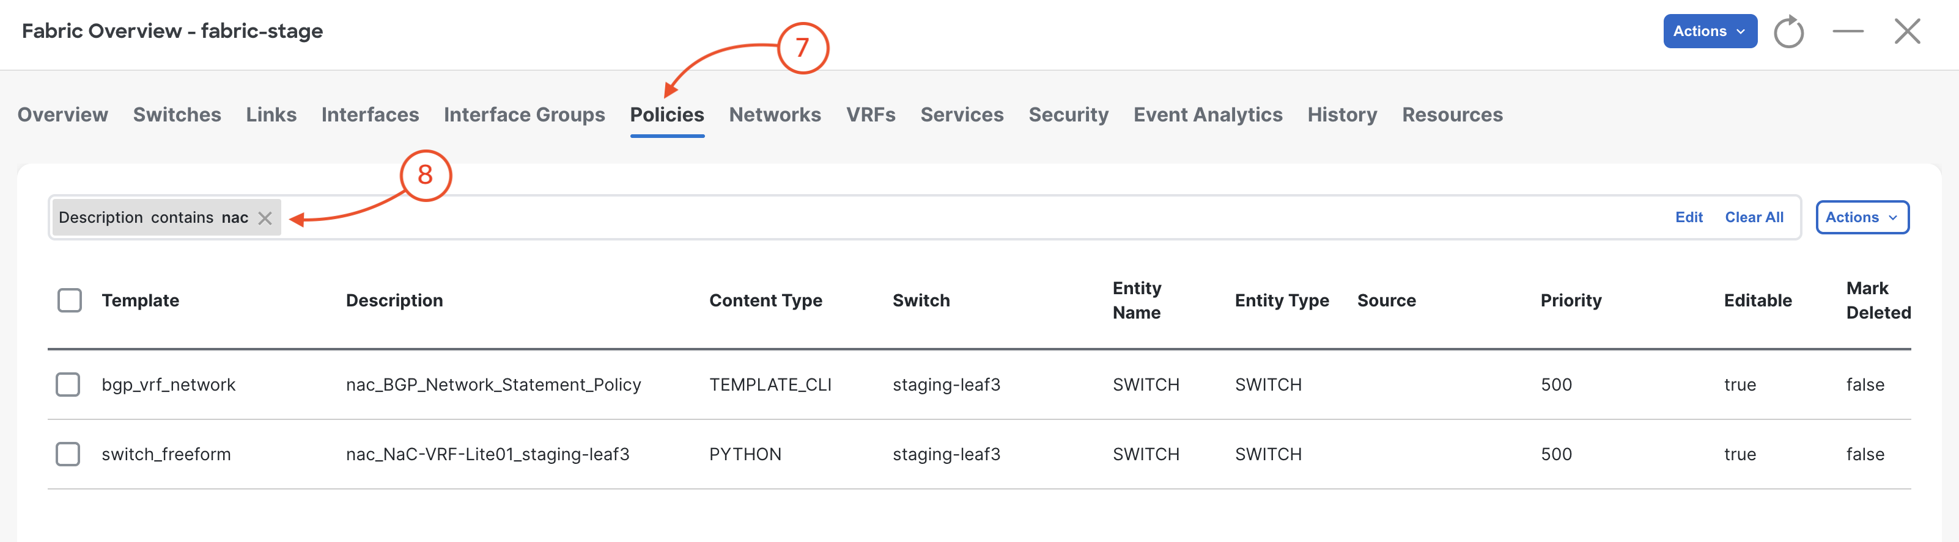Screen dimensions: 1959x542
Task: Click the 'Fabric Overview - fabric-stage' title
Action: (172, 31)
